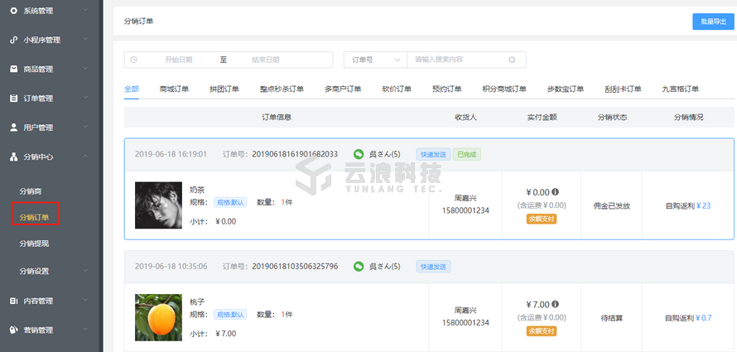Expand the 小程序管理 sidebar menu
This screenshot has height=352, width=737.
[x=86, y=40]
